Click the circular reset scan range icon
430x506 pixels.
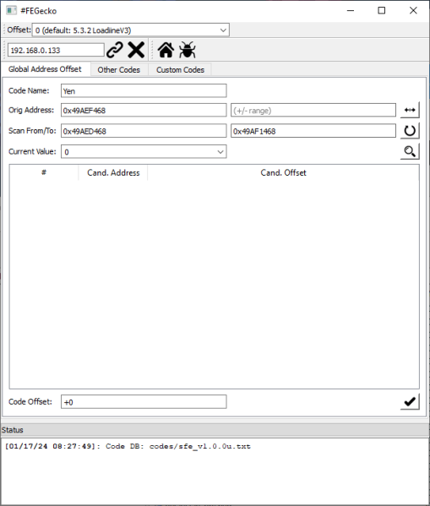410,131
